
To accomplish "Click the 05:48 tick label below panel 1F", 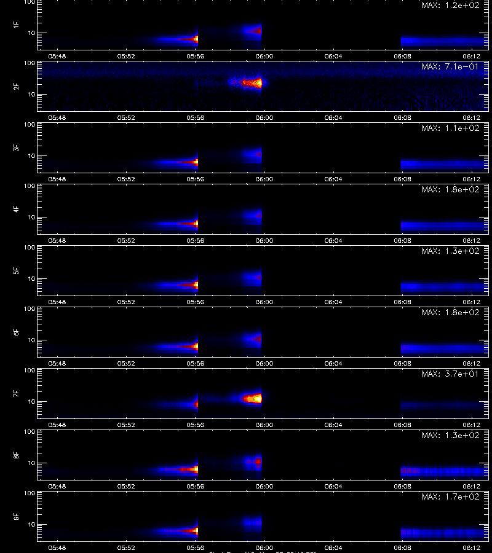I will (x=57, y=56).
